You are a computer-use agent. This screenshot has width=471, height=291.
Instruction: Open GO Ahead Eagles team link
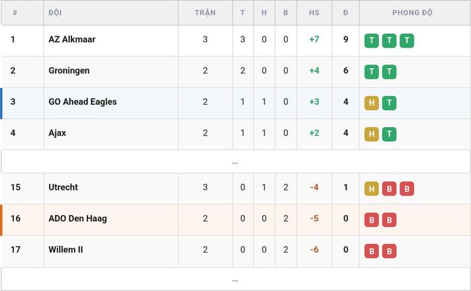(83, 101)
